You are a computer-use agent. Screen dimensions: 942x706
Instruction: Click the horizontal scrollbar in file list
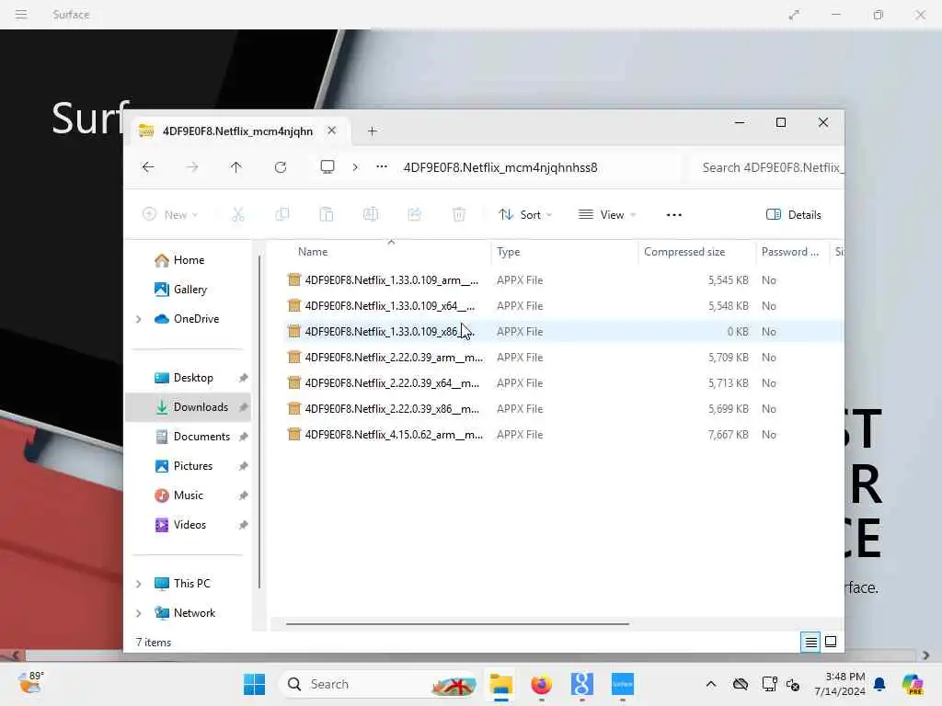pos(458,624)
